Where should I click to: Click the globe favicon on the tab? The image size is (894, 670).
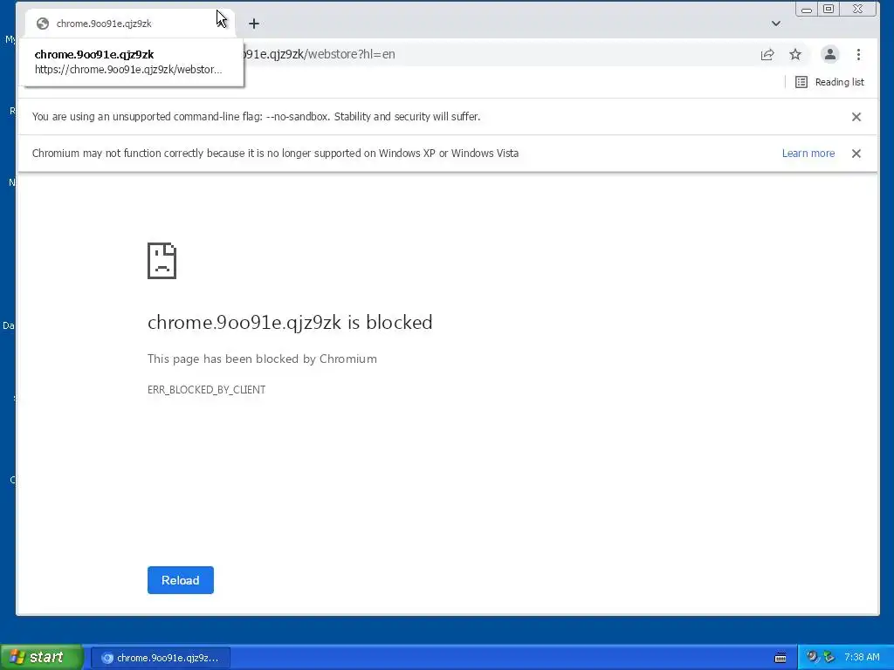pos(42,24)
